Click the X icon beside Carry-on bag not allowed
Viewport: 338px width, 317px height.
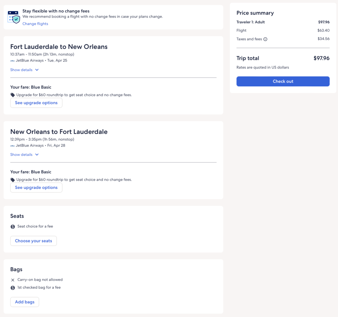(x=13, y=280)
